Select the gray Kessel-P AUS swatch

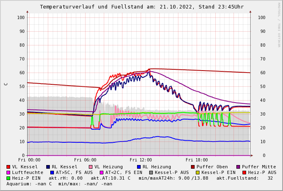click(x=151, y=172)
